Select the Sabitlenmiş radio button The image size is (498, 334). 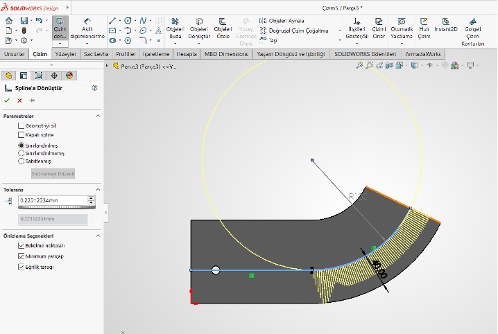21,161
